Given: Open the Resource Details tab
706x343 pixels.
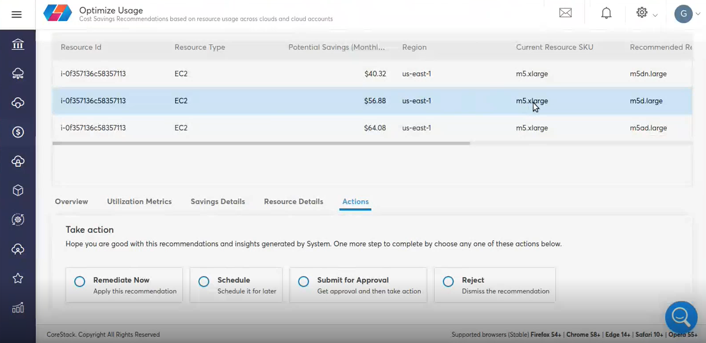Looking at the screenshot, I should [x=294, y=202].
